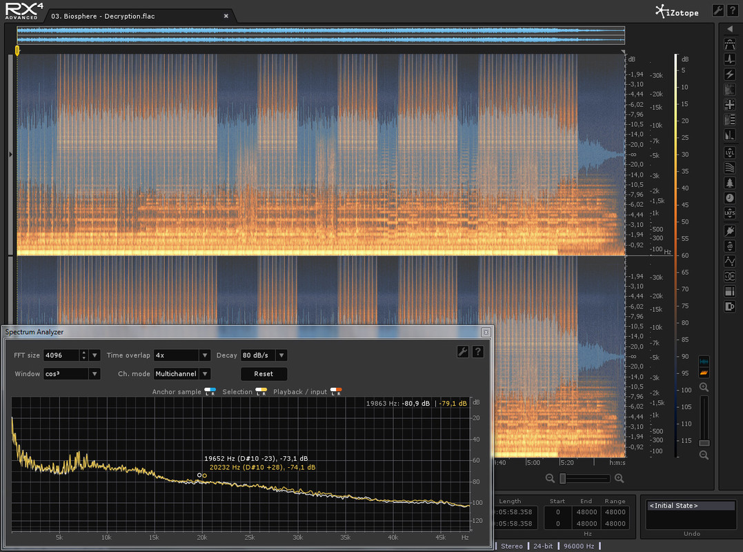The image size is (743, 552).
Task: Open the Dither module
Action: click(x=730, y=306)
